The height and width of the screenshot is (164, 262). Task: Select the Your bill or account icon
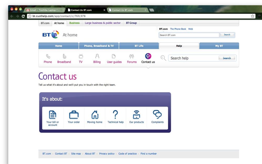pos(53,115)
